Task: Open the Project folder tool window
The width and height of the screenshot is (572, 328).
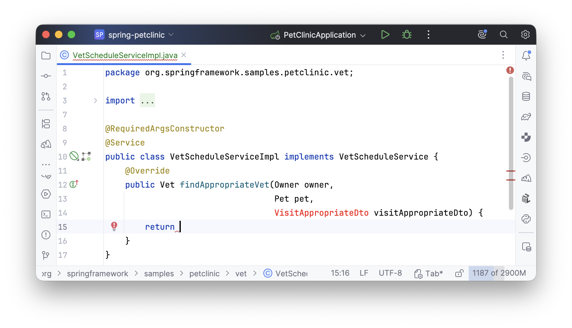Action: (x=46, y=56)
